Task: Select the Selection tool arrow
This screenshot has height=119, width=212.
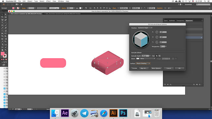Action: [2, 15]
